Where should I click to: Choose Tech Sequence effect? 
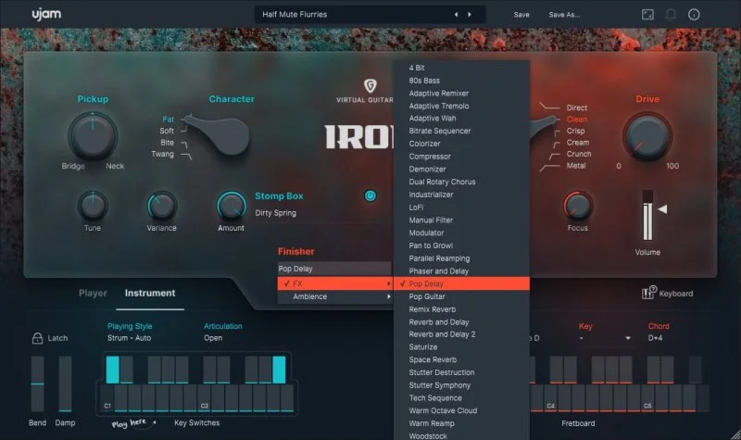click(461, 398)
